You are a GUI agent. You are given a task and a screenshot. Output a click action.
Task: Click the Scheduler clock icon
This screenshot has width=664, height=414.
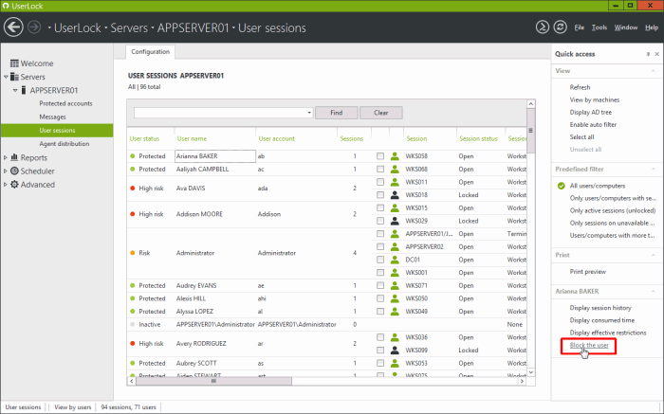[14, 171]
